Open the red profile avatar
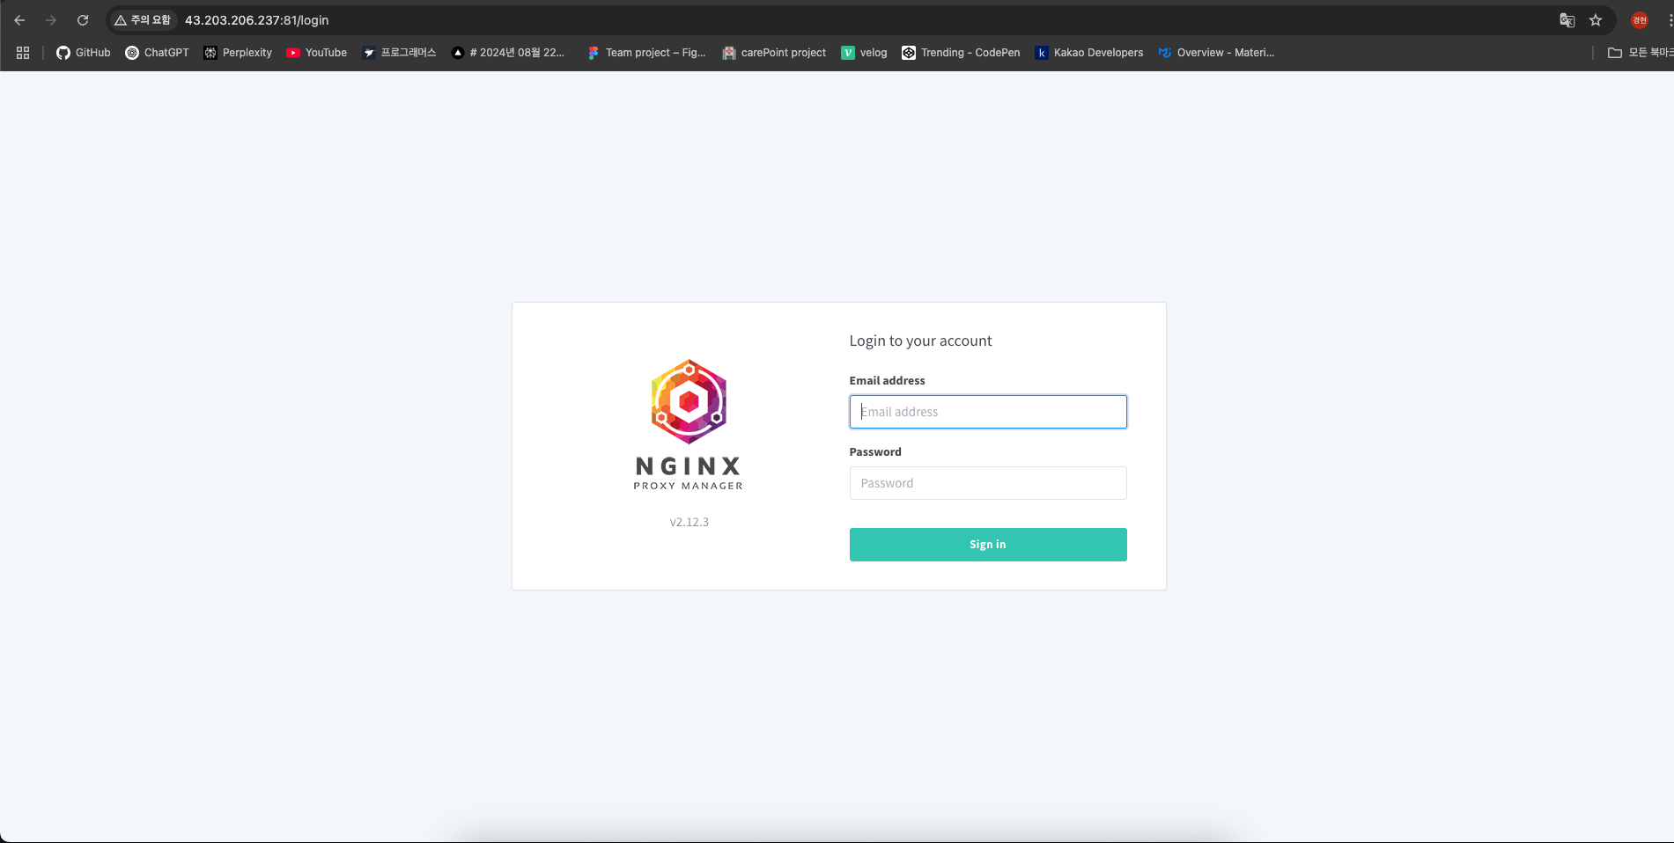The image size is (1674, 843). tap(1640, 20)
